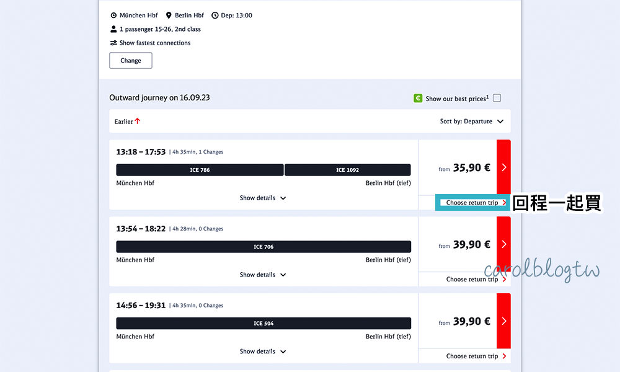
Task: Open the Sort by Departure dropdown
Action: pyautogui.click(x=471, y=122)
